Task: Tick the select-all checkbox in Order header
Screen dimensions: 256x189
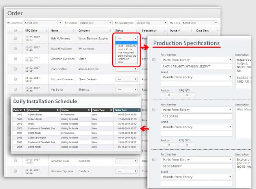Action: [15, 30]
